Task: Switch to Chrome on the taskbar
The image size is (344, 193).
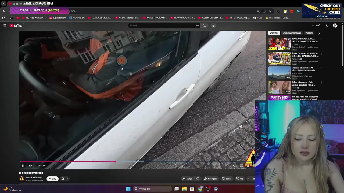Action: tap(200, 189)
